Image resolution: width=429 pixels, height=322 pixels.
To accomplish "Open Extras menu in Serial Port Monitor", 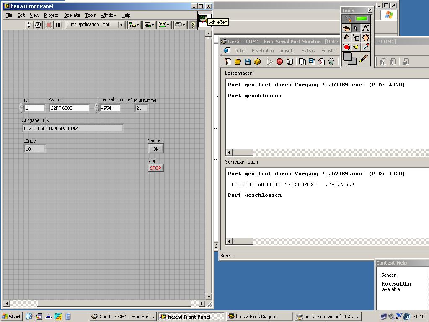I will [308, 51].
